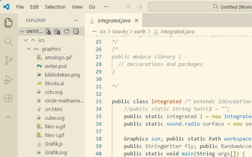Open the avitar.psd file
Viewport: 252px width, 157px height.
coord(56,66)
